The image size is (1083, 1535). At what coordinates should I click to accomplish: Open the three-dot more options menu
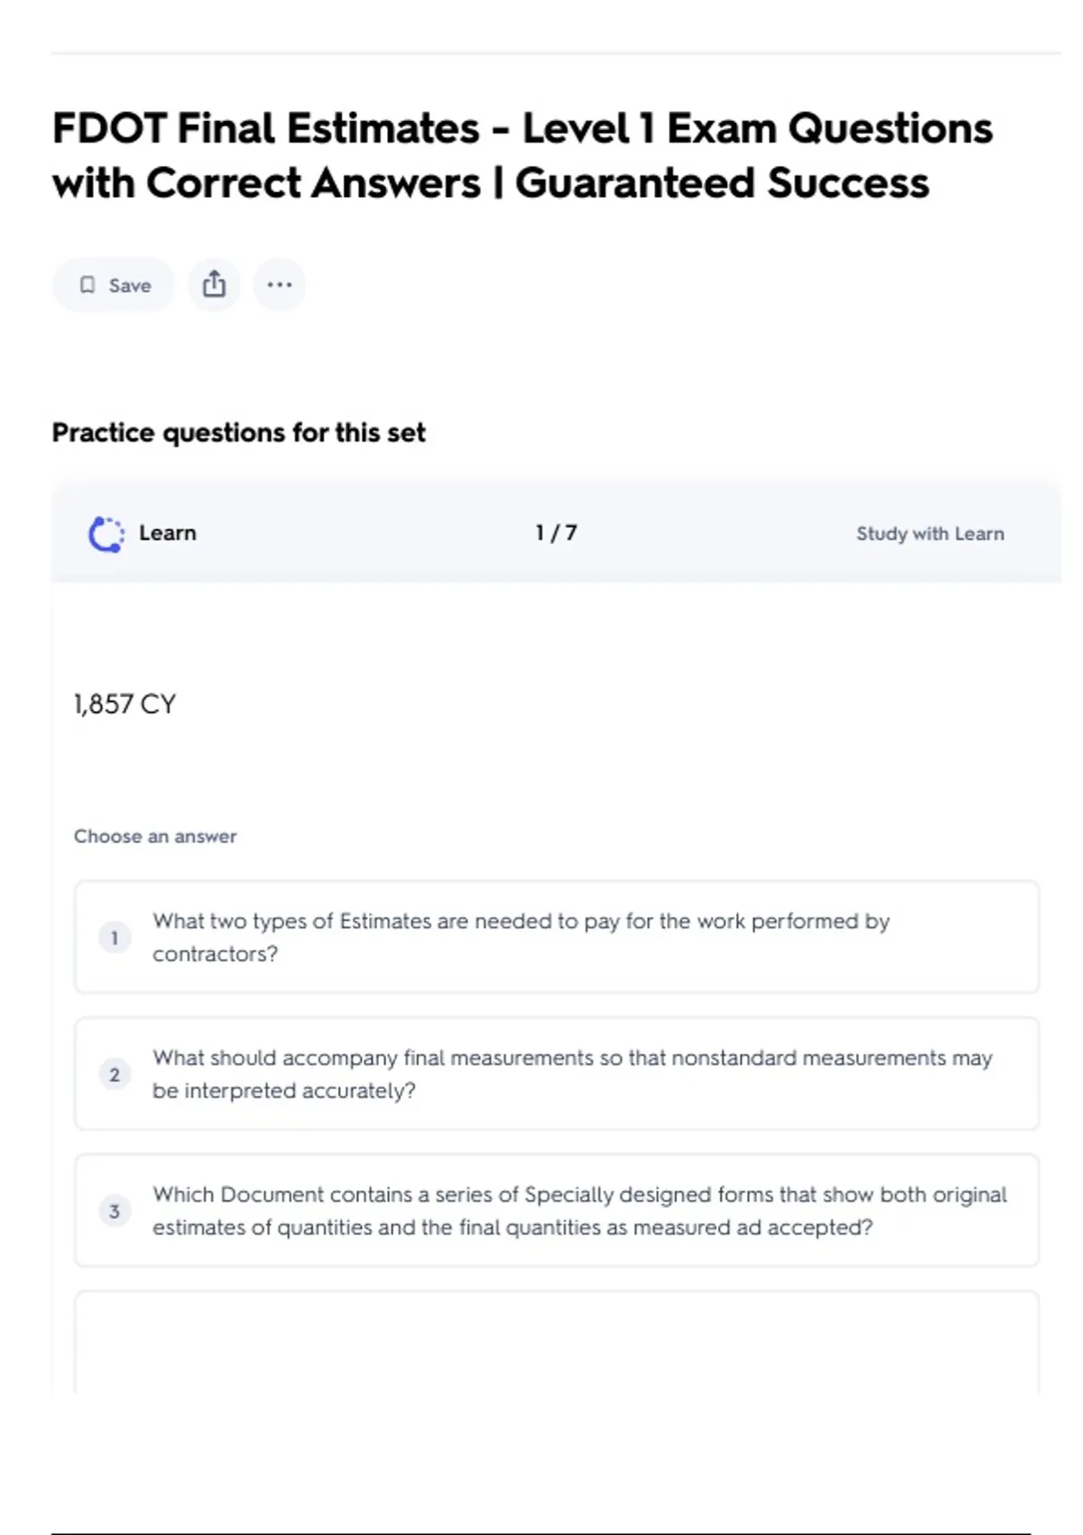click(279, 285)
